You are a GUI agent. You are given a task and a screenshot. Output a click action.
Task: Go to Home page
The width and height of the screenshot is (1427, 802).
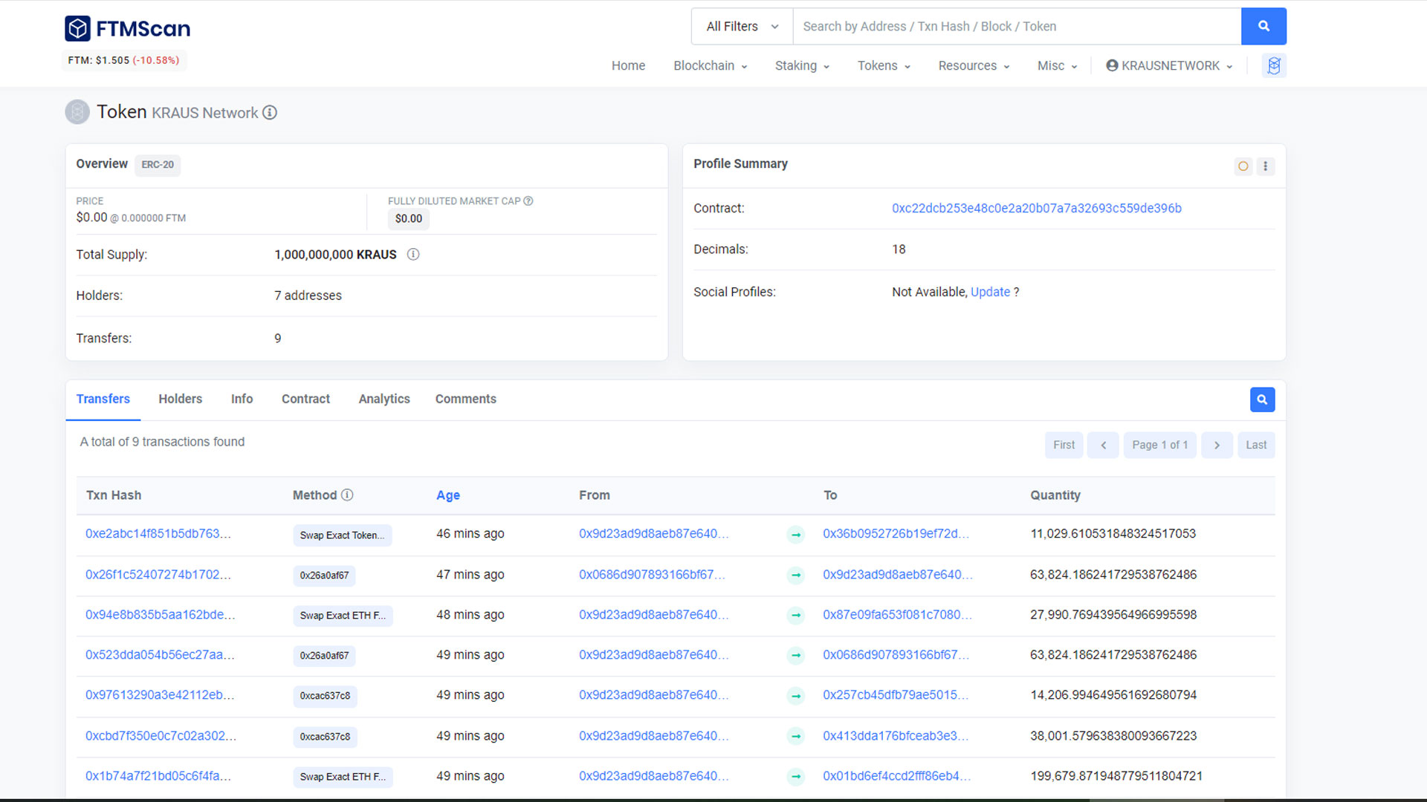(628, 65)
